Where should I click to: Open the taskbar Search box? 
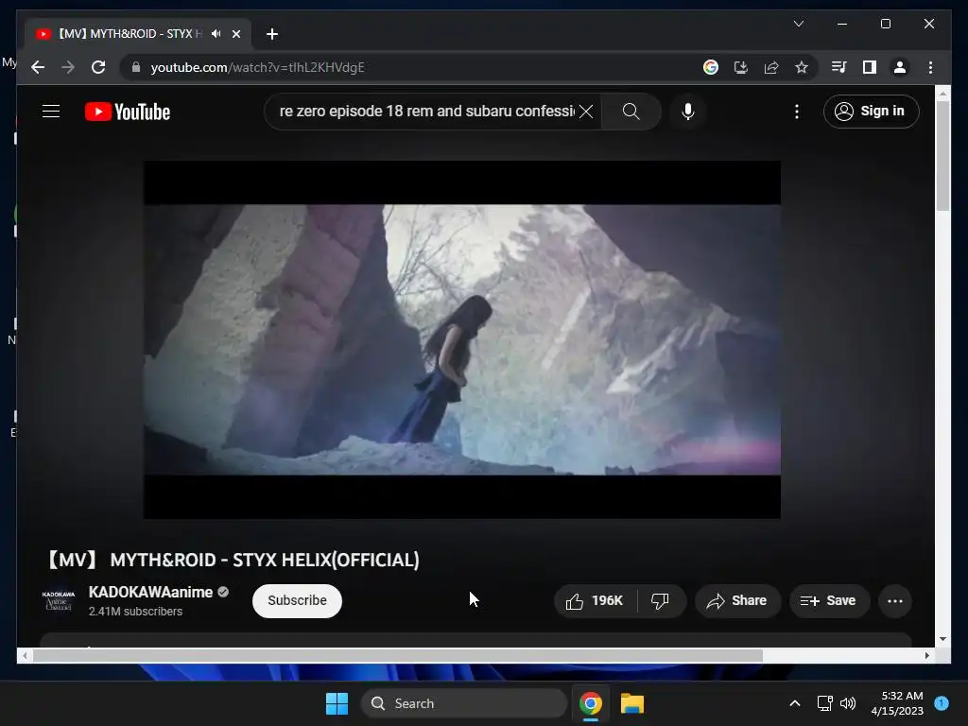(463, 703)
